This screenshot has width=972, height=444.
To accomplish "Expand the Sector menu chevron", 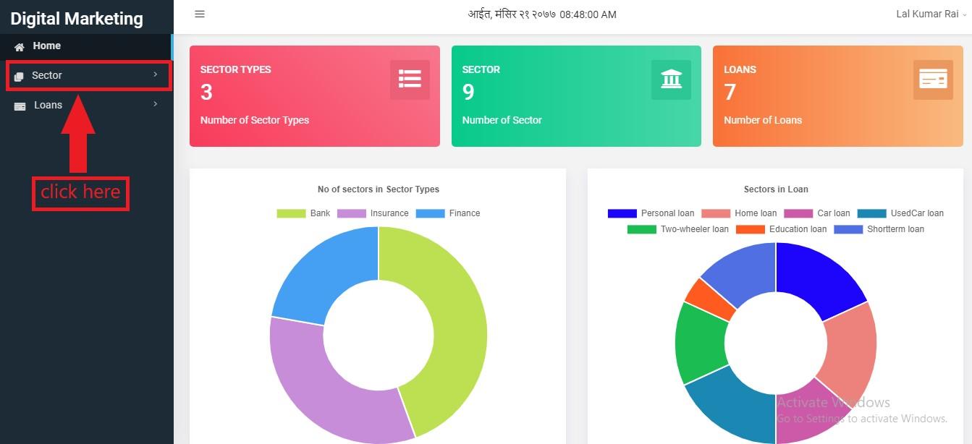I will pos(155,74).
